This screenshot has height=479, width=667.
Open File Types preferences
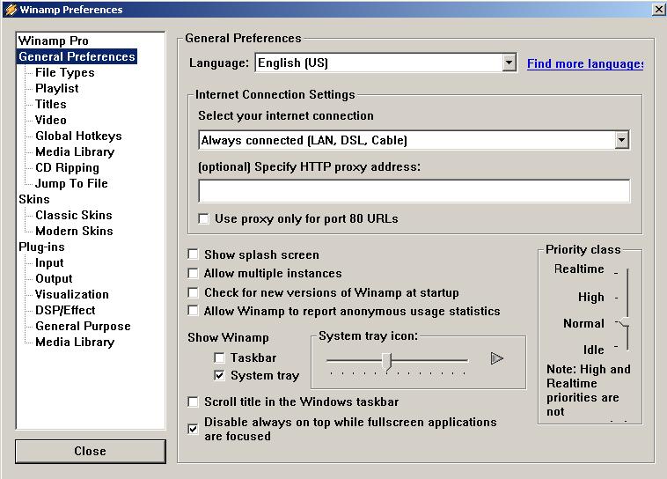click(x=64, y=72)
